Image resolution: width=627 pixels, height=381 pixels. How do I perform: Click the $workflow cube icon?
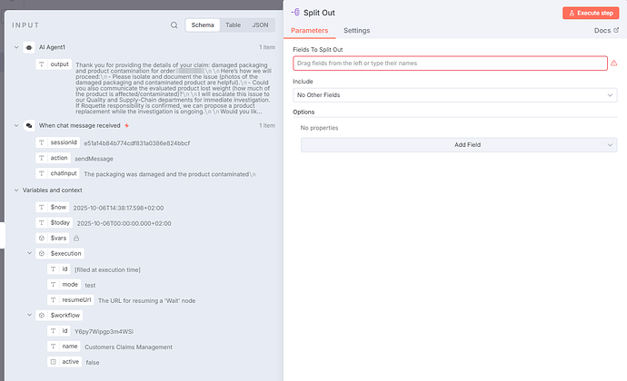42,315
